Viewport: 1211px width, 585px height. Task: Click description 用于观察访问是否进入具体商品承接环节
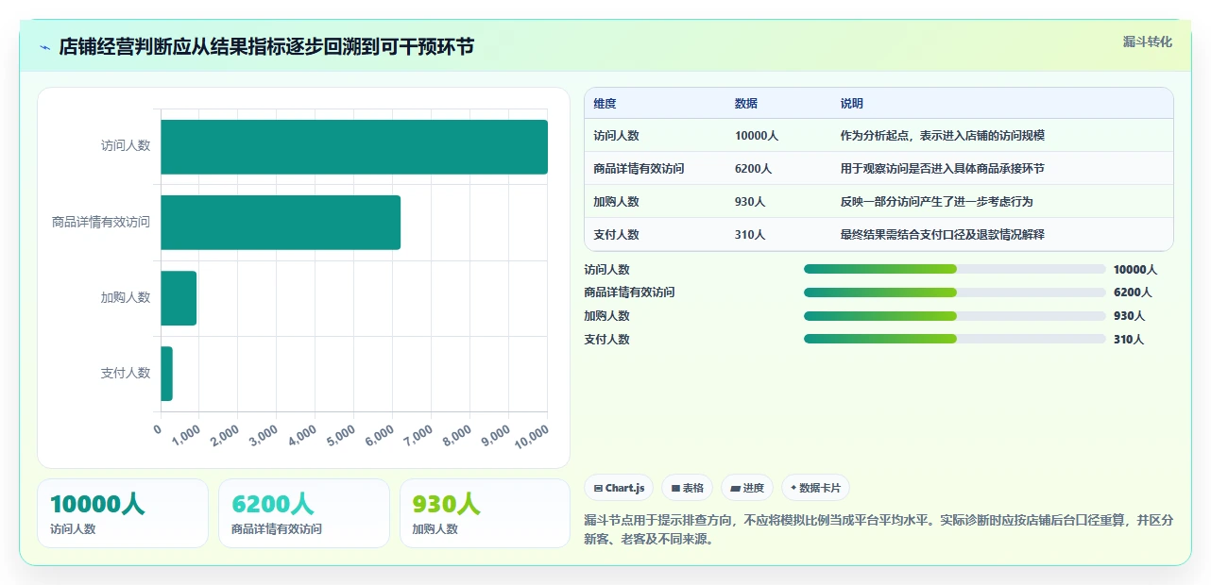pos(943,169)
